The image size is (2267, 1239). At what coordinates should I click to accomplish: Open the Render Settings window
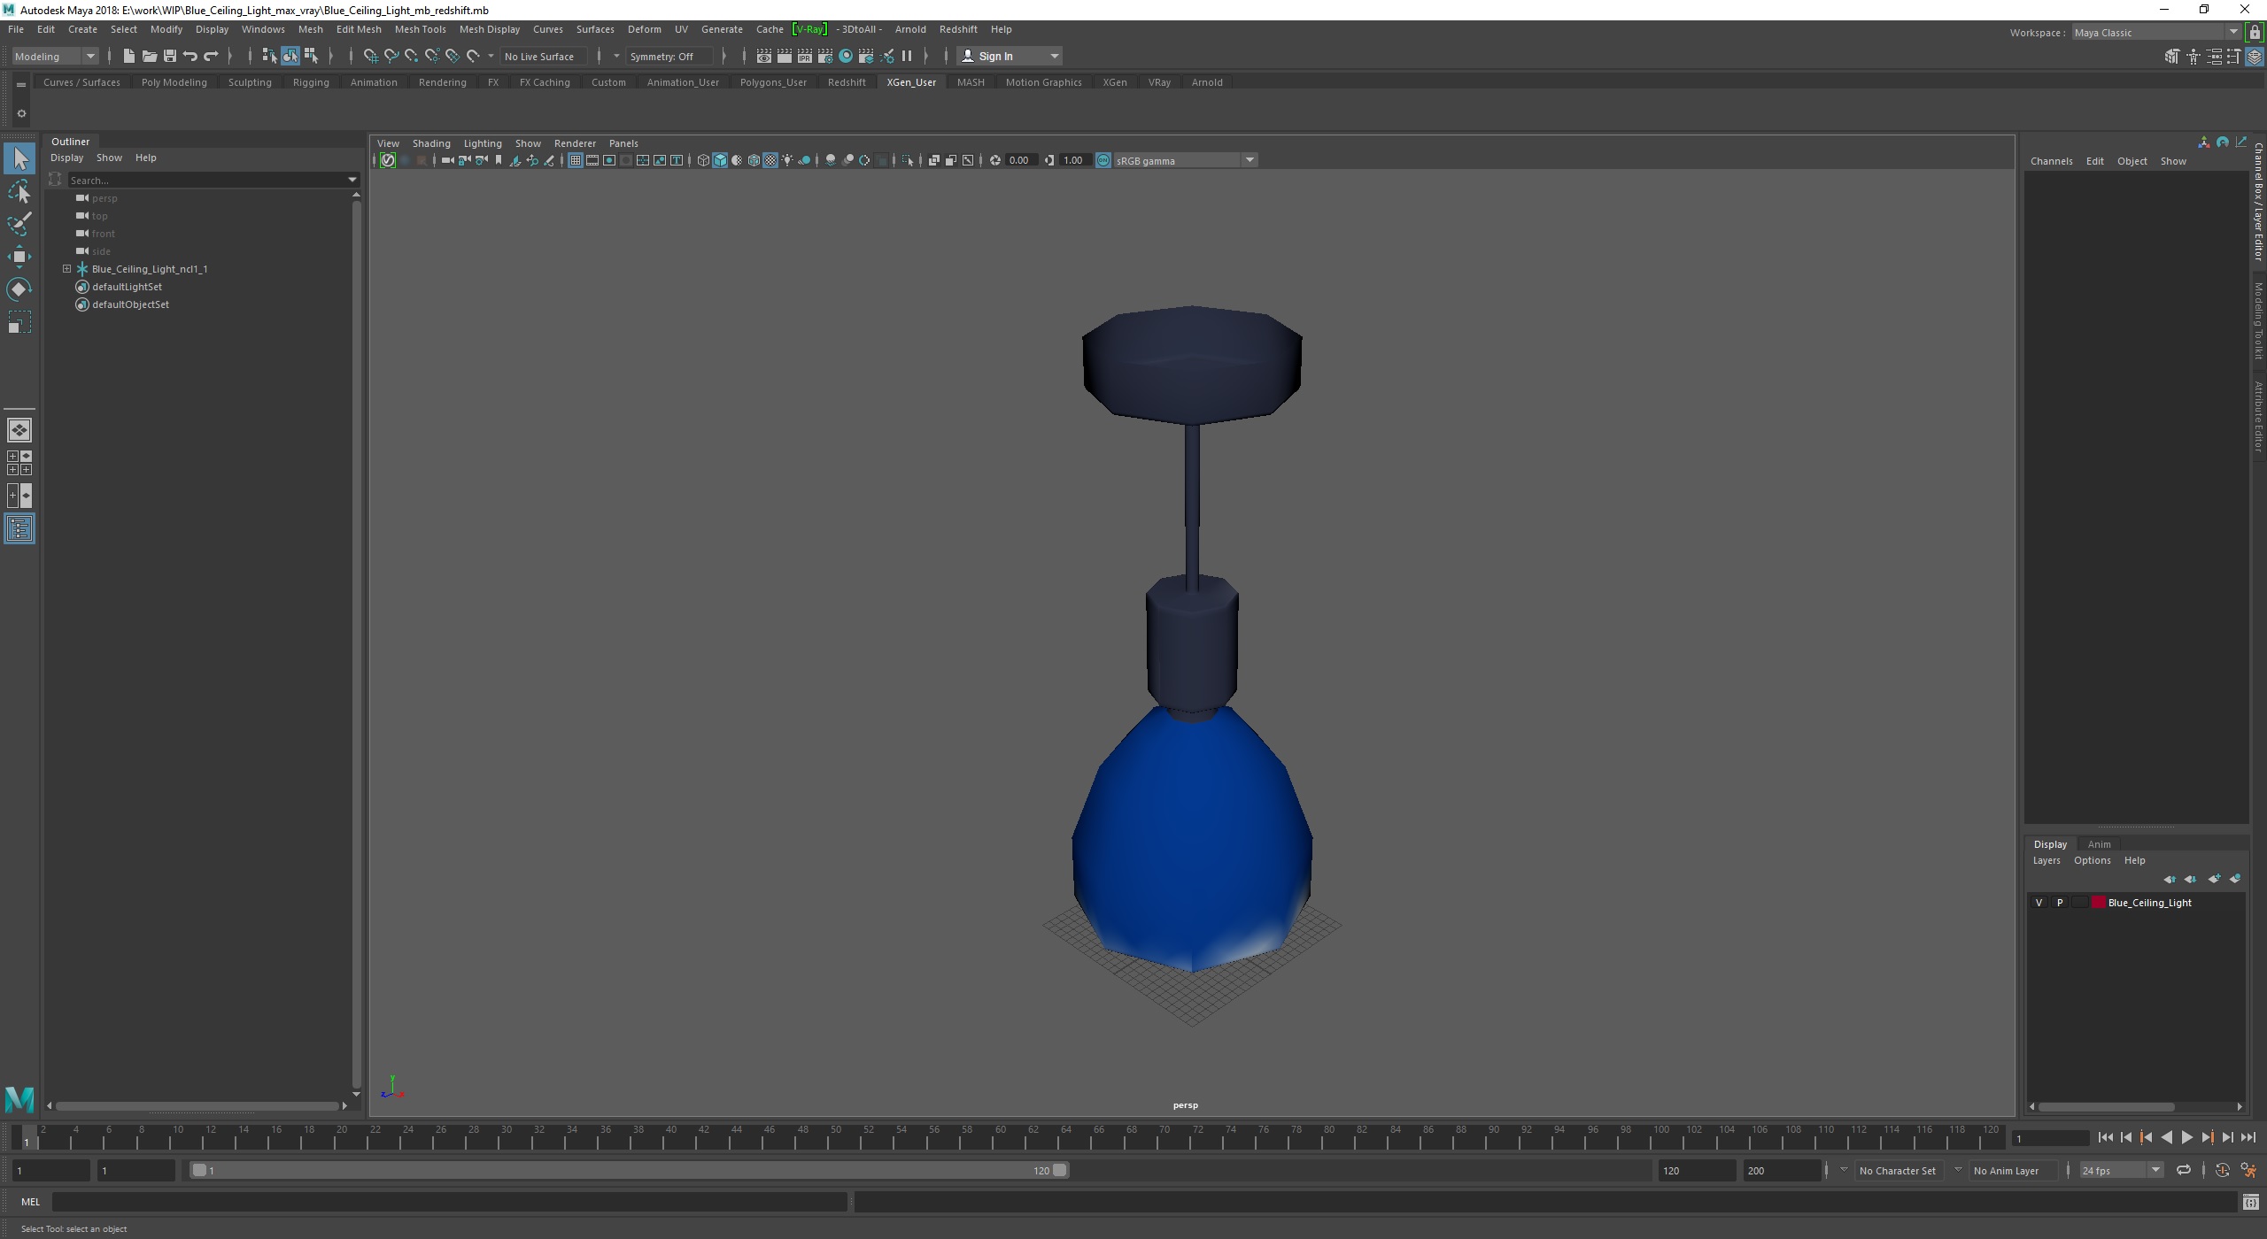click(824, 56)
